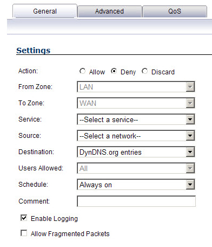Open the General tab

click(45, 11)
